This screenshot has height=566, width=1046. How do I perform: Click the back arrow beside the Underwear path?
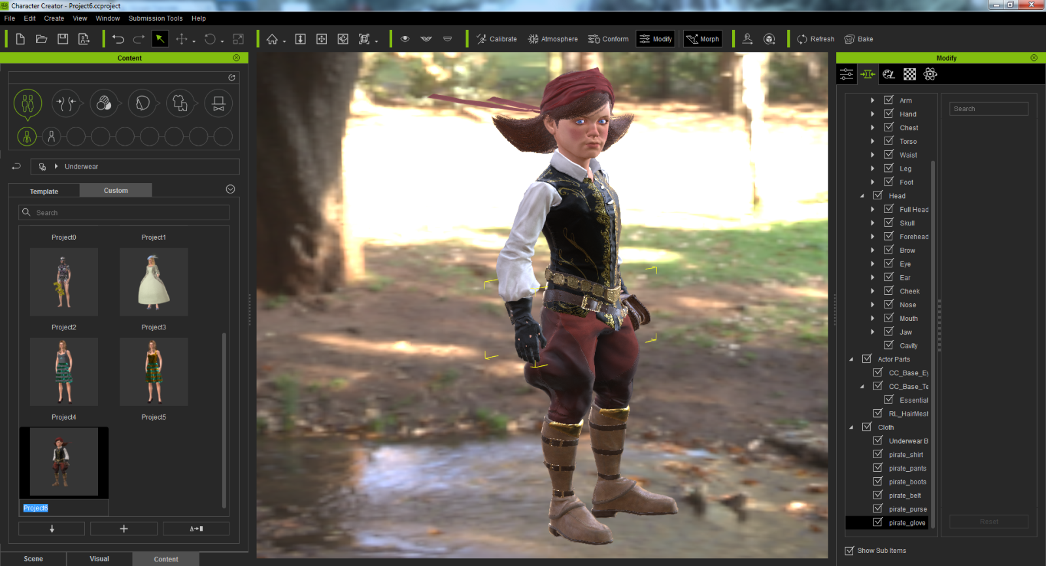(x=16, y=167)
